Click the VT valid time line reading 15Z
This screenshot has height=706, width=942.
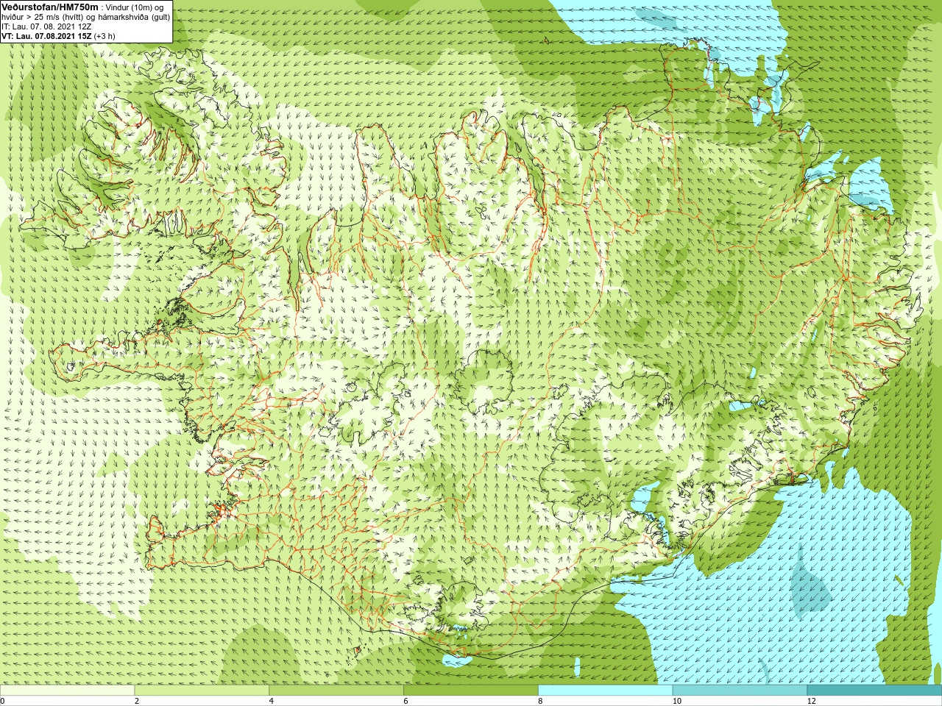point(58,35)
